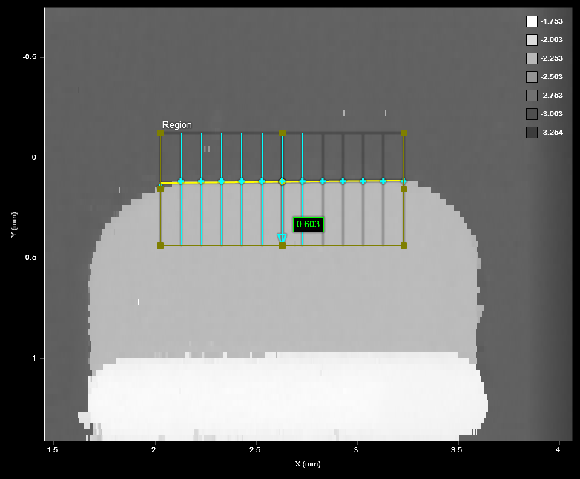
Task: Click the Region label text
Action: coord(177,125)
